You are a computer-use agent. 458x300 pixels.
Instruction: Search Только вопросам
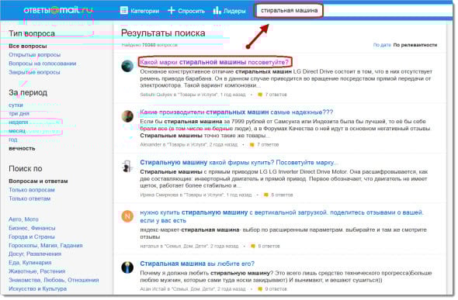pos(32,190)
